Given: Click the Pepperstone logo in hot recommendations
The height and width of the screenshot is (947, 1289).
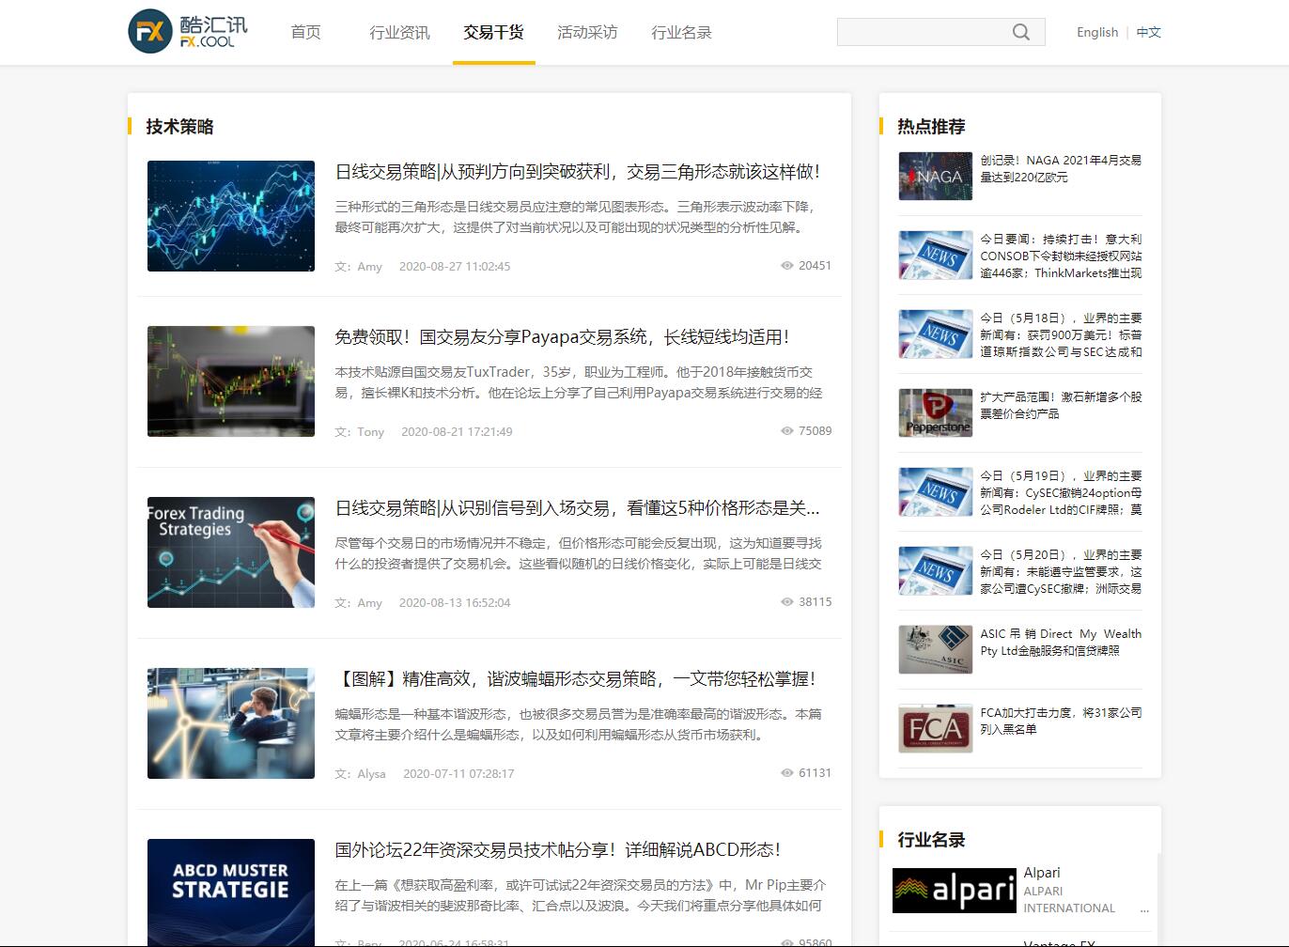Looking at the screenshot, I should coord(935,412).
